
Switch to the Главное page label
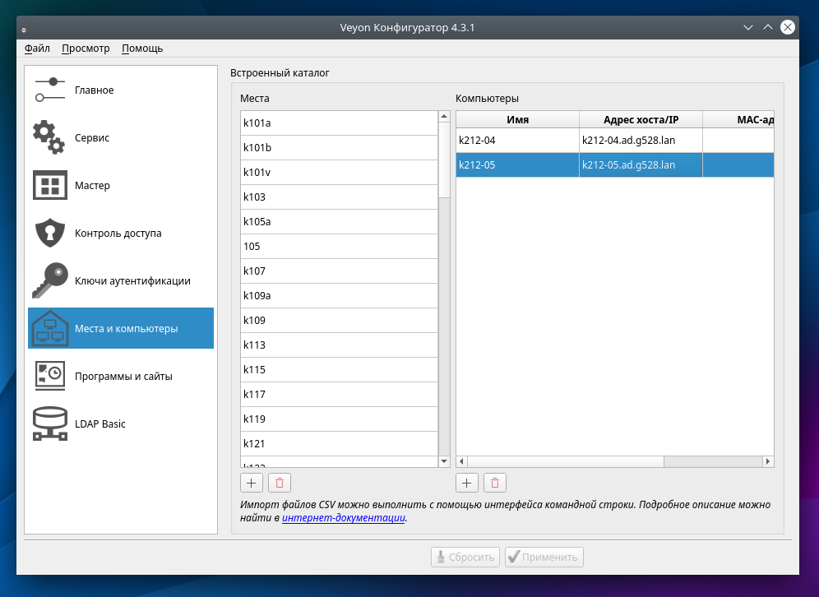(x=94, y=90)
